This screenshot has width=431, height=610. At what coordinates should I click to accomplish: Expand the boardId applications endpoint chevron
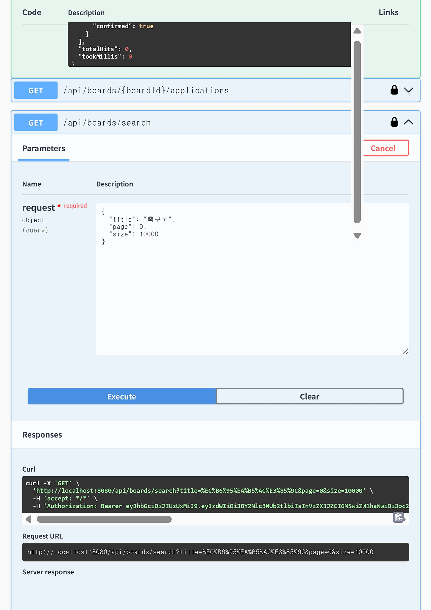(x=408, y=90)
